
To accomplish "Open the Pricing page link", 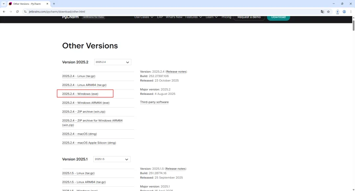I will tap(226, 17).
